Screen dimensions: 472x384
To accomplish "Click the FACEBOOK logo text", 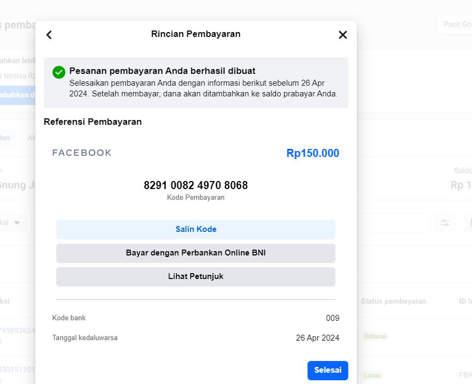I will (82, 153).
